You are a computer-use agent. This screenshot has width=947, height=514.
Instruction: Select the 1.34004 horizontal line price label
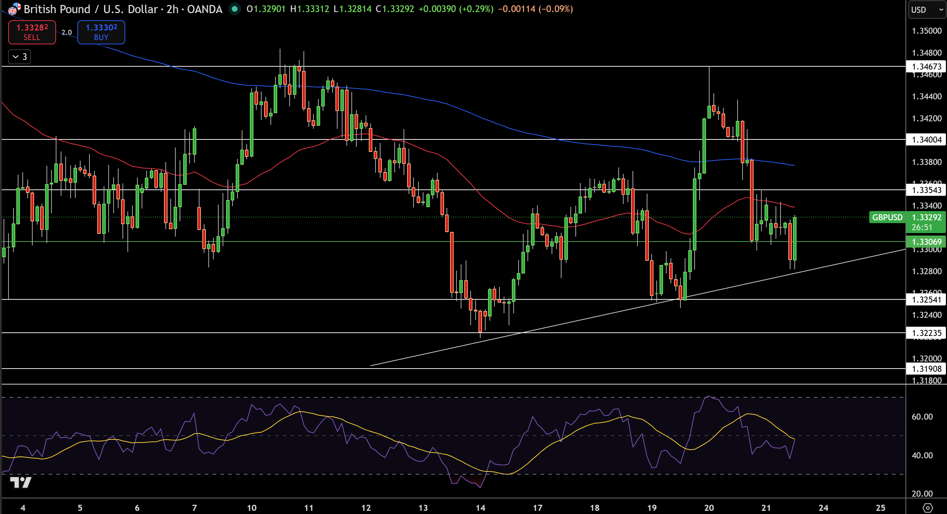click(x=926, y=140)
